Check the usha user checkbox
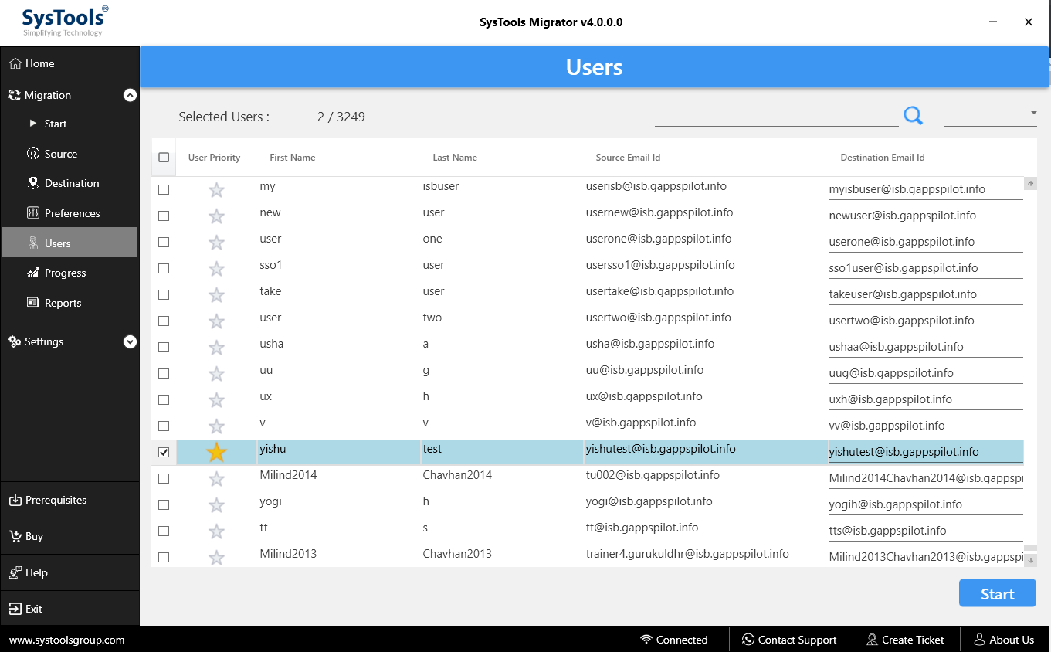Image resolution: width=1051 pixels, height=652 pixels. [x=164, y=348]
